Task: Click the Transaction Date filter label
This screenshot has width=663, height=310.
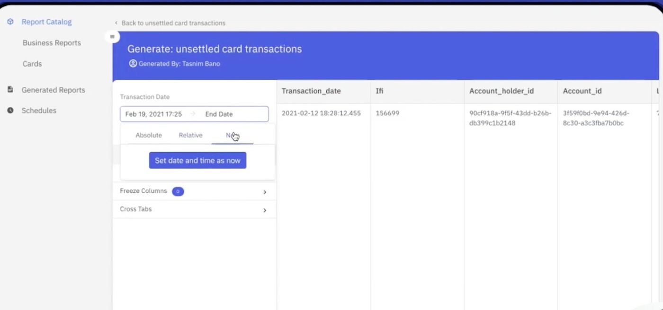Action: [144, 97]
